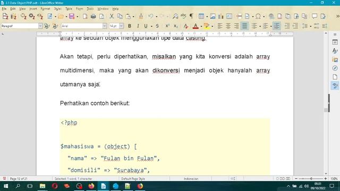Screen dimensions: 340x191
Task: Click the Decrease indent icon
Action: 295,26
